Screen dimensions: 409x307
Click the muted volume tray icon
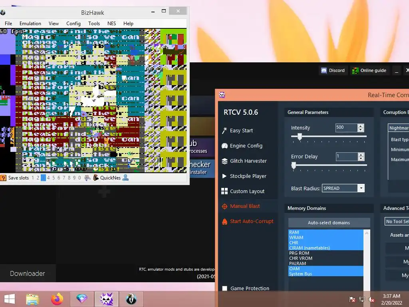click(371, 299)
